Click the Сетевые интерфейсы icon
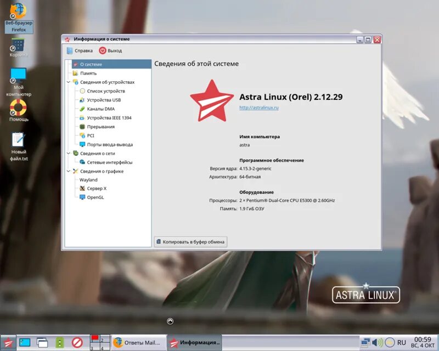This screenshot has width=439, height=351. (x=82, y=162)
